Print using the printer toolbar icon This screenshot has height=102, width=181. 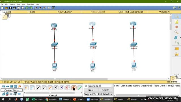click(x=14, y=8)
